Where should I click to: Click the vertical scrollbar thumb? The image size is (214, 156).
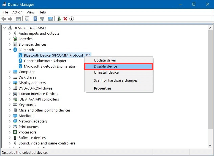click(x=210, y=80)
